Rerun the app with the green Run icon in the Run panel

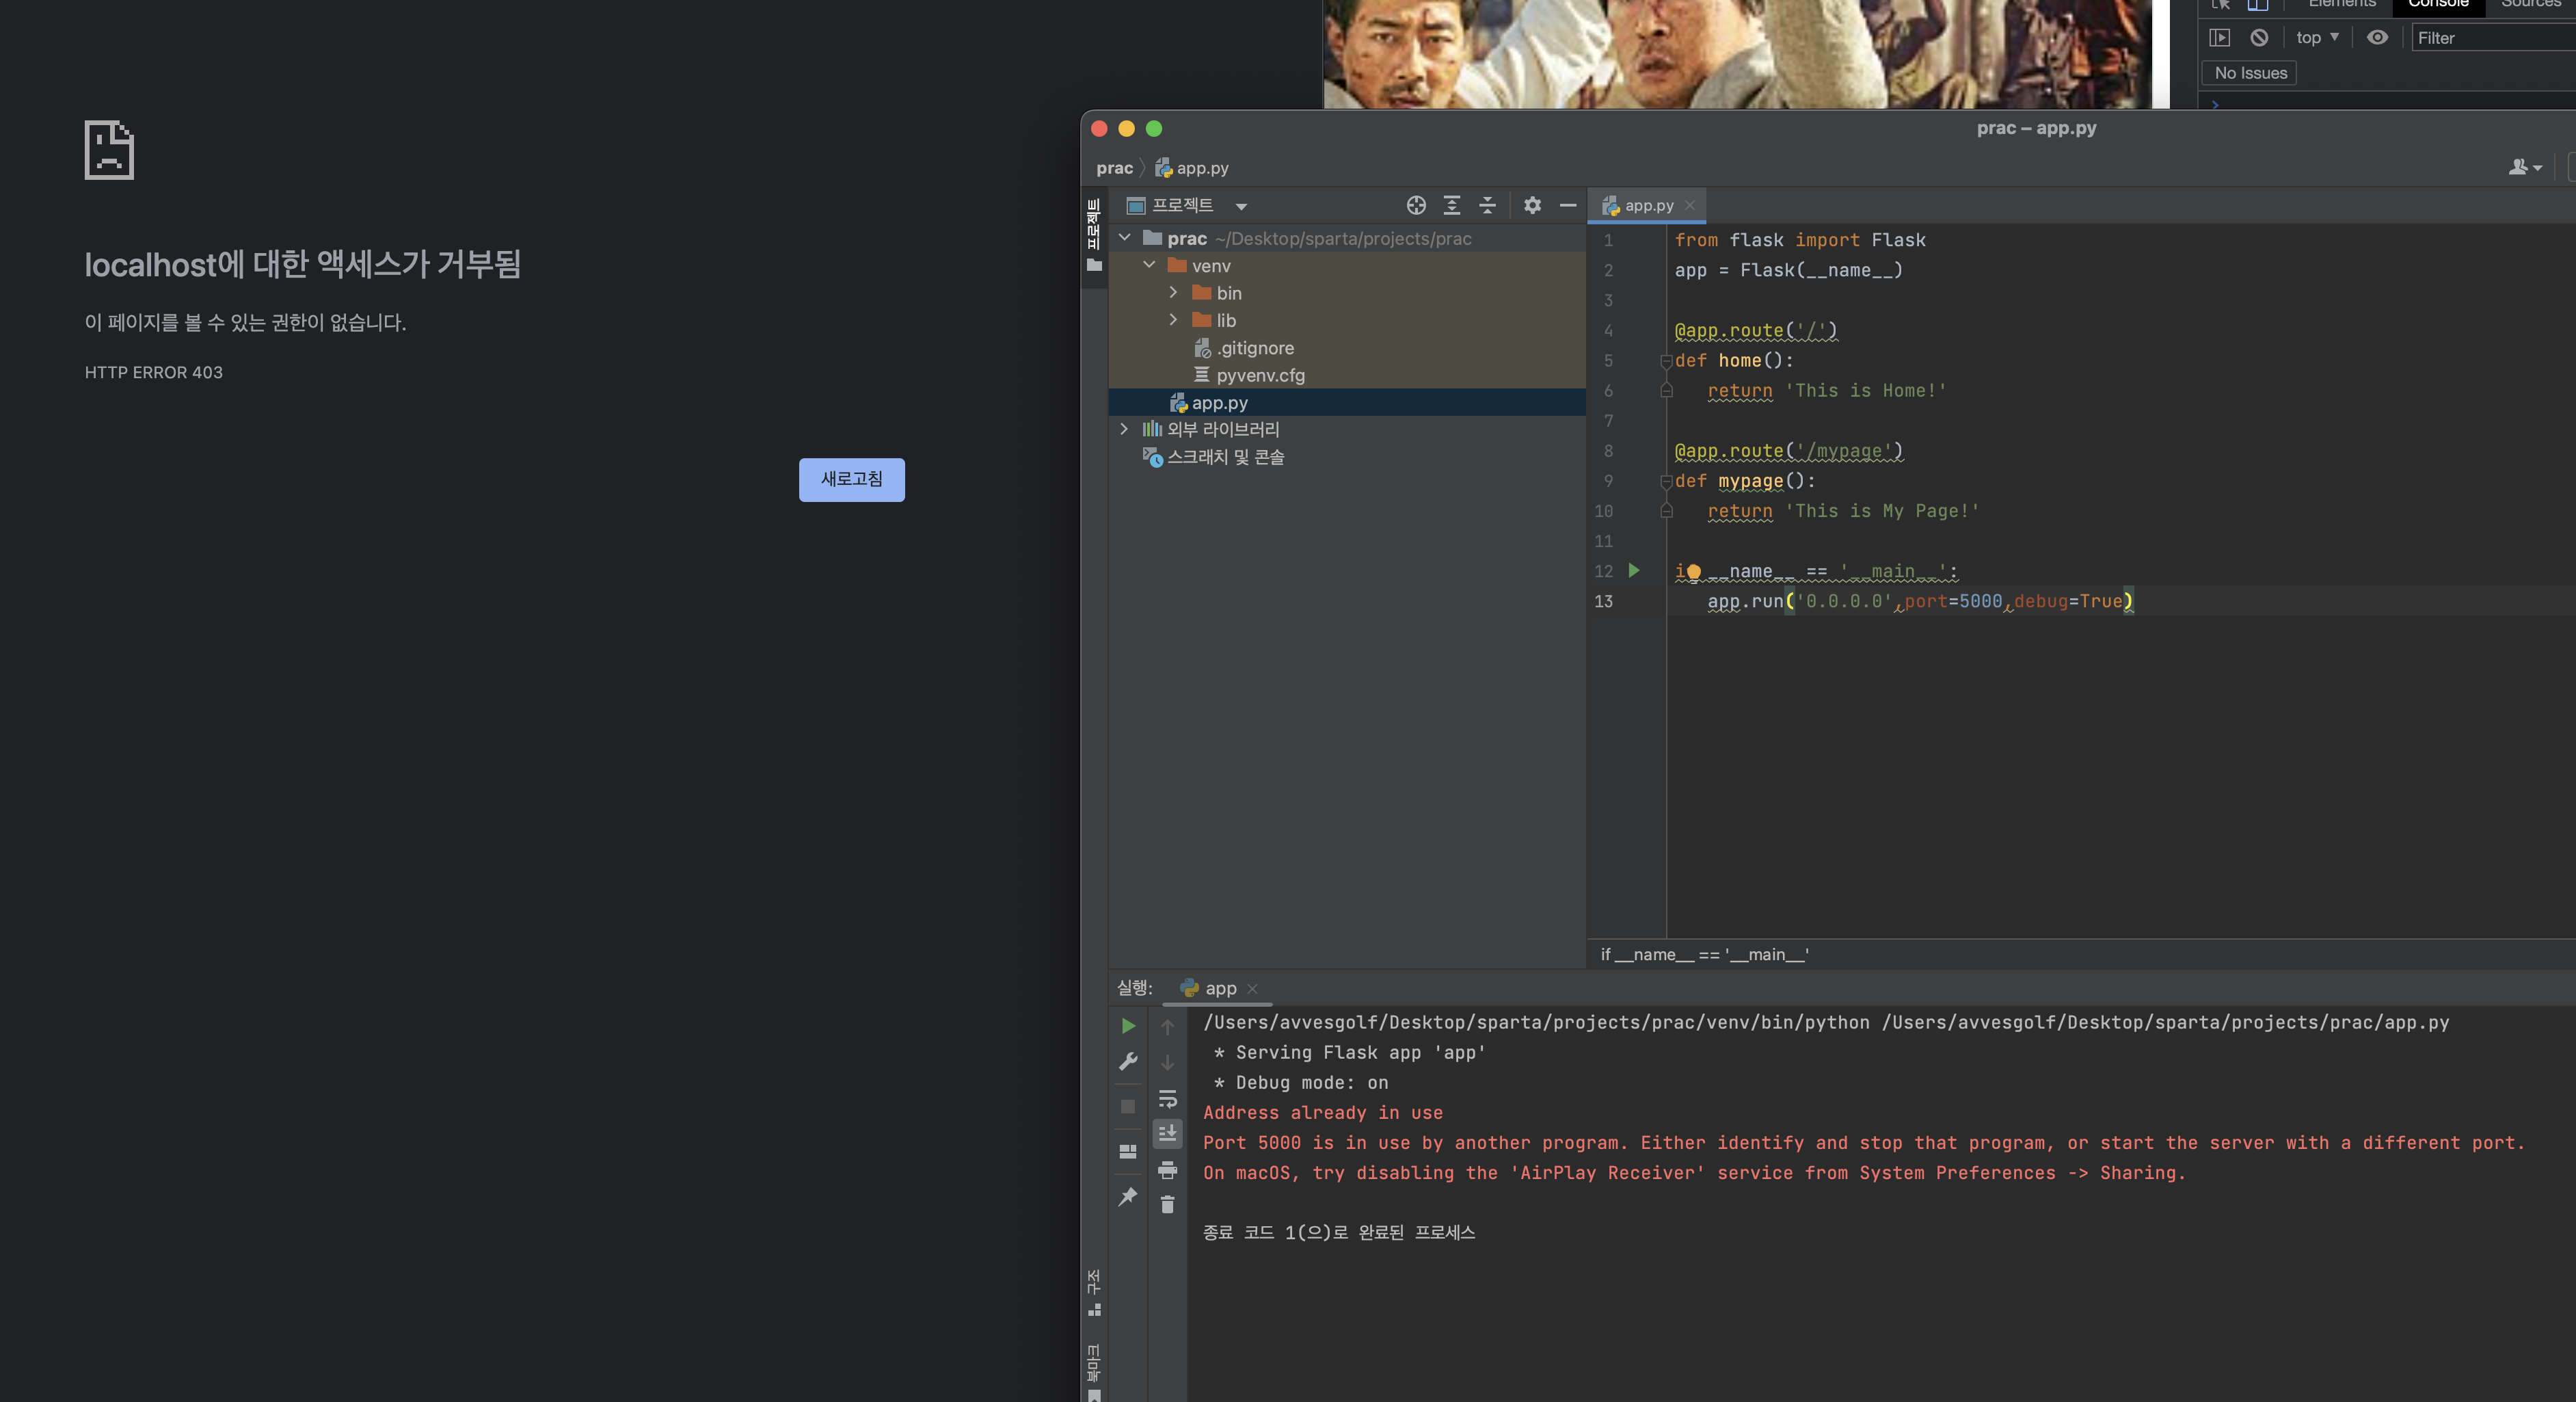click(1128, 1026)
